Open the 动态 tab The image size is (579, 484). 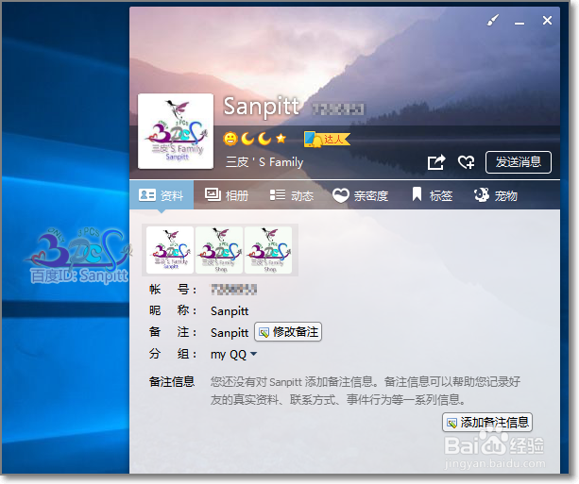pyautogui.click(x=292, y=195)
